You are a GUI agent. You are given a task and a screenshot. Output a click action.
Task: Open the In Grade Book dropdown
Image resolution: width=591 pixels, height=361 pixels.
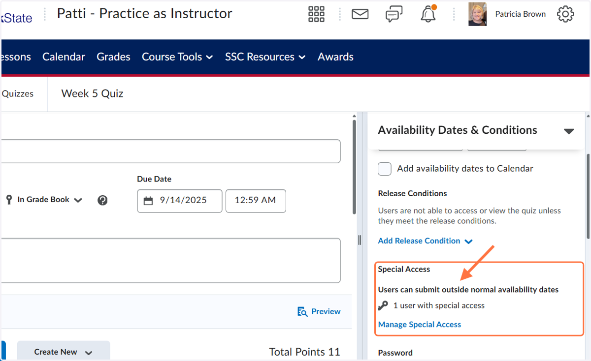50,200
